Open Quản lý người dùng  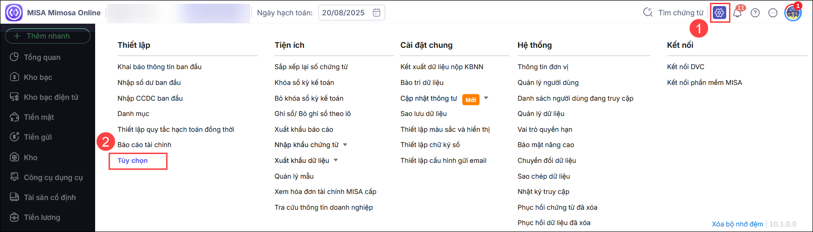[548, 83]
